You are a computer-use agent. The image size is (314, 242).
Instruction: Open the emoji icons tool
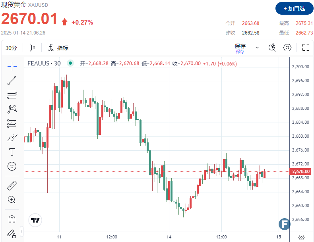12,166
